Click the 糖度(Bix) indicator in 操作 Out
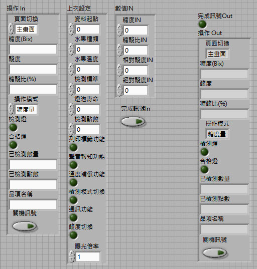 (224, 74)
